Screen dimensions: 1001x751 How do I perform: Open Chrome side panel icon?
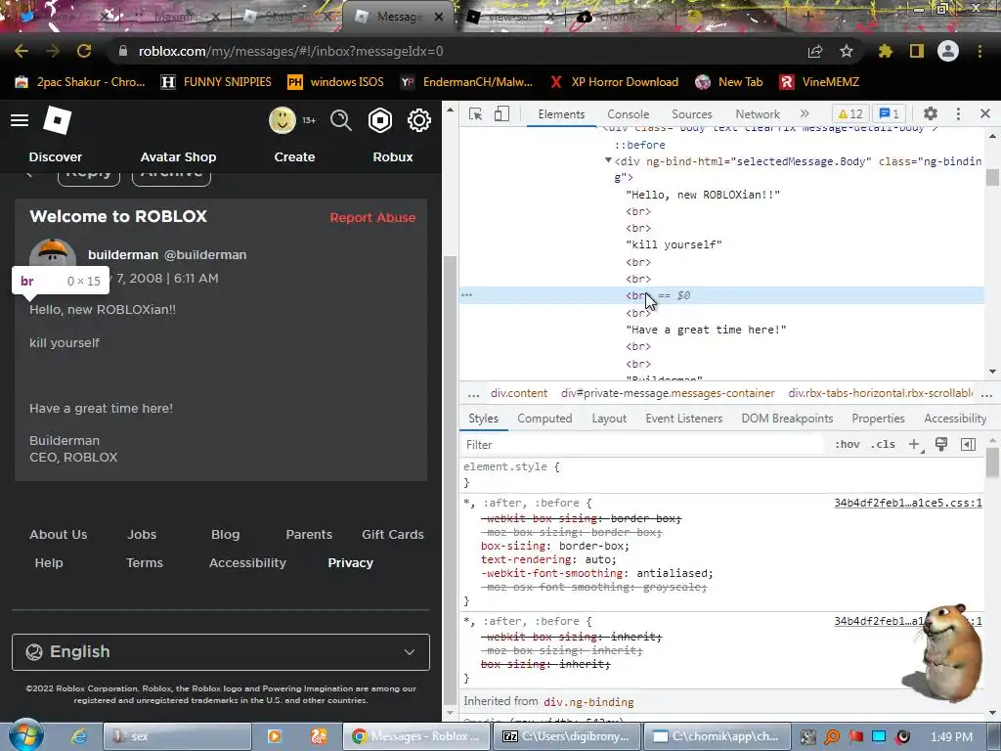point(917,51)
